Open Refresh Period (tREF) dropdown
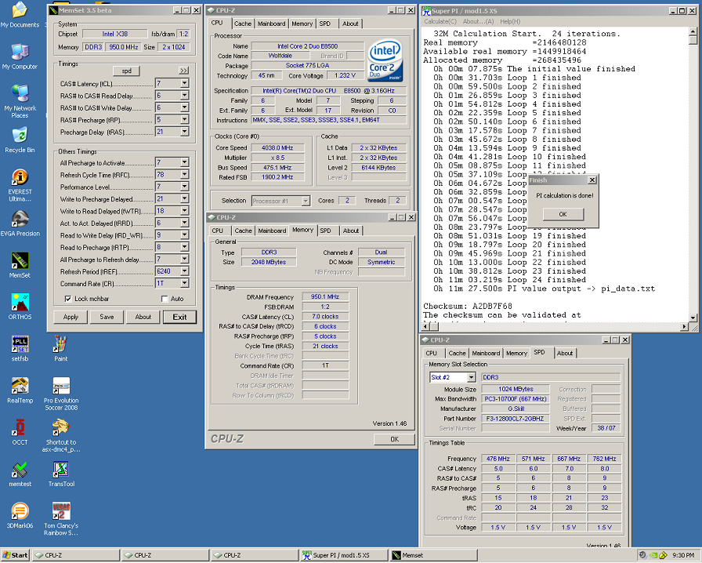 point(184,271)
